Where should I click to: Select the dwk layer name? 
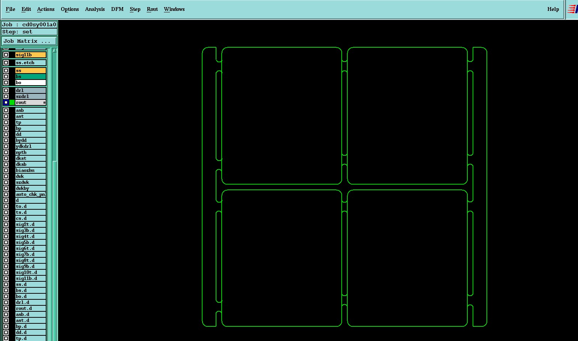pos(31,176)
